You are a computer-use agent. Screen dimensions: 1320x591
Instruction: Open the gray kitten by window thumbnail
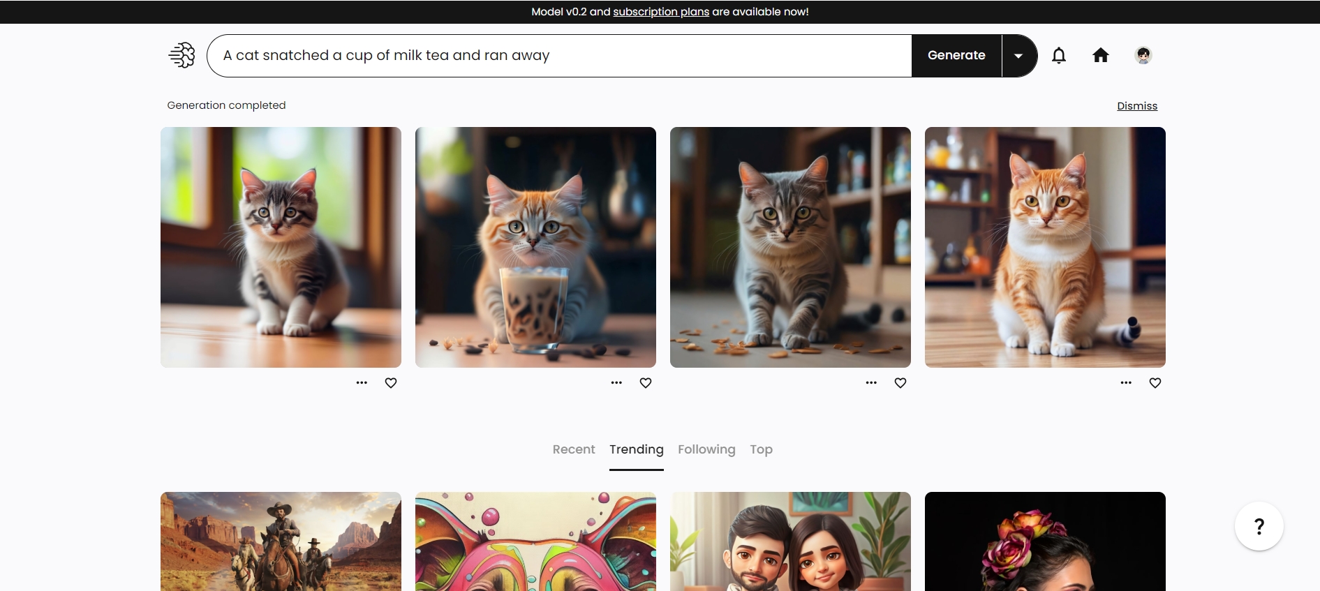pyautogui.click(x=281, y=247)
